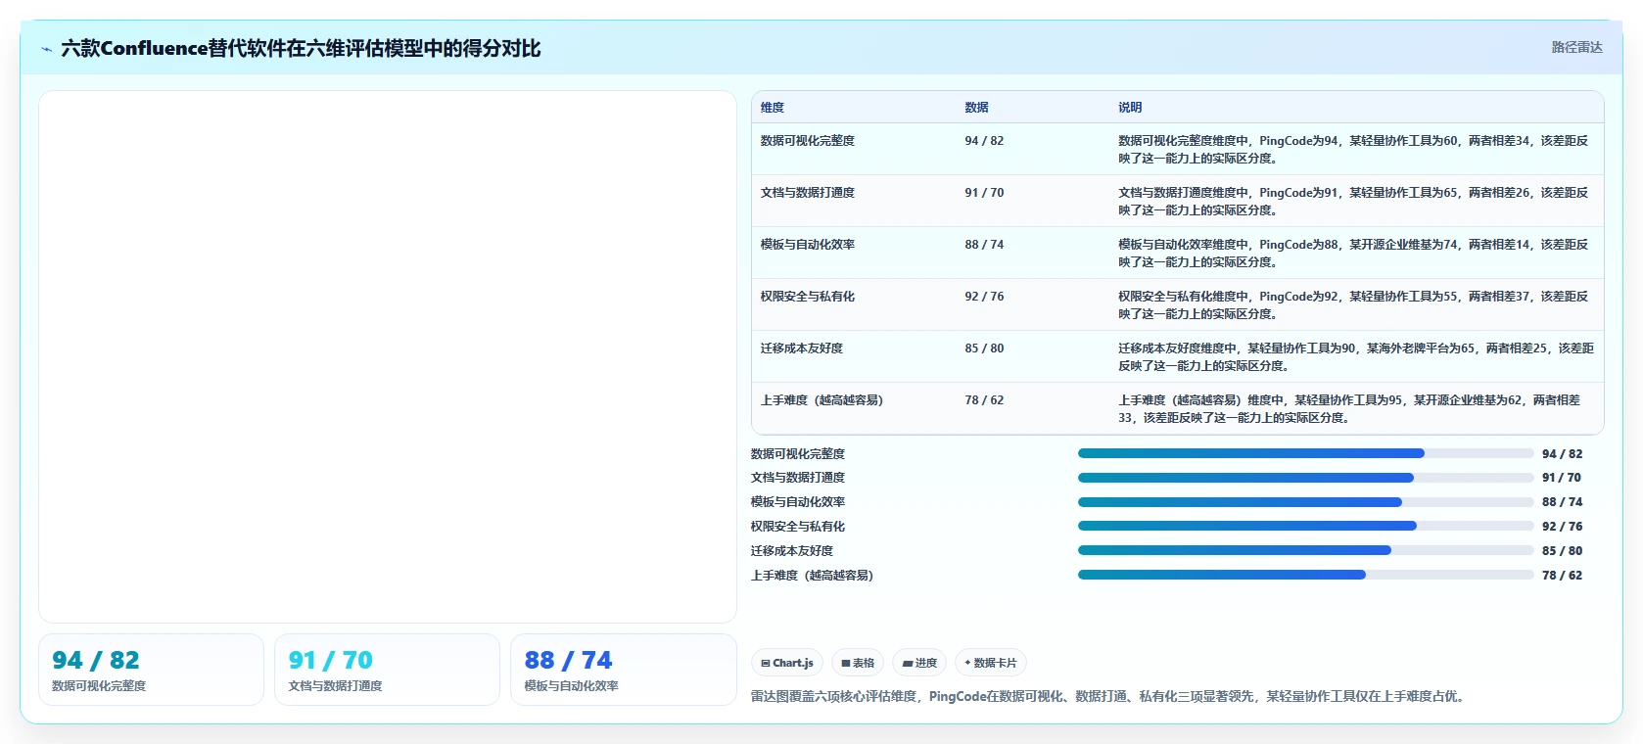Click the description text for 迁移成本友好度 row

point(1356,357)
